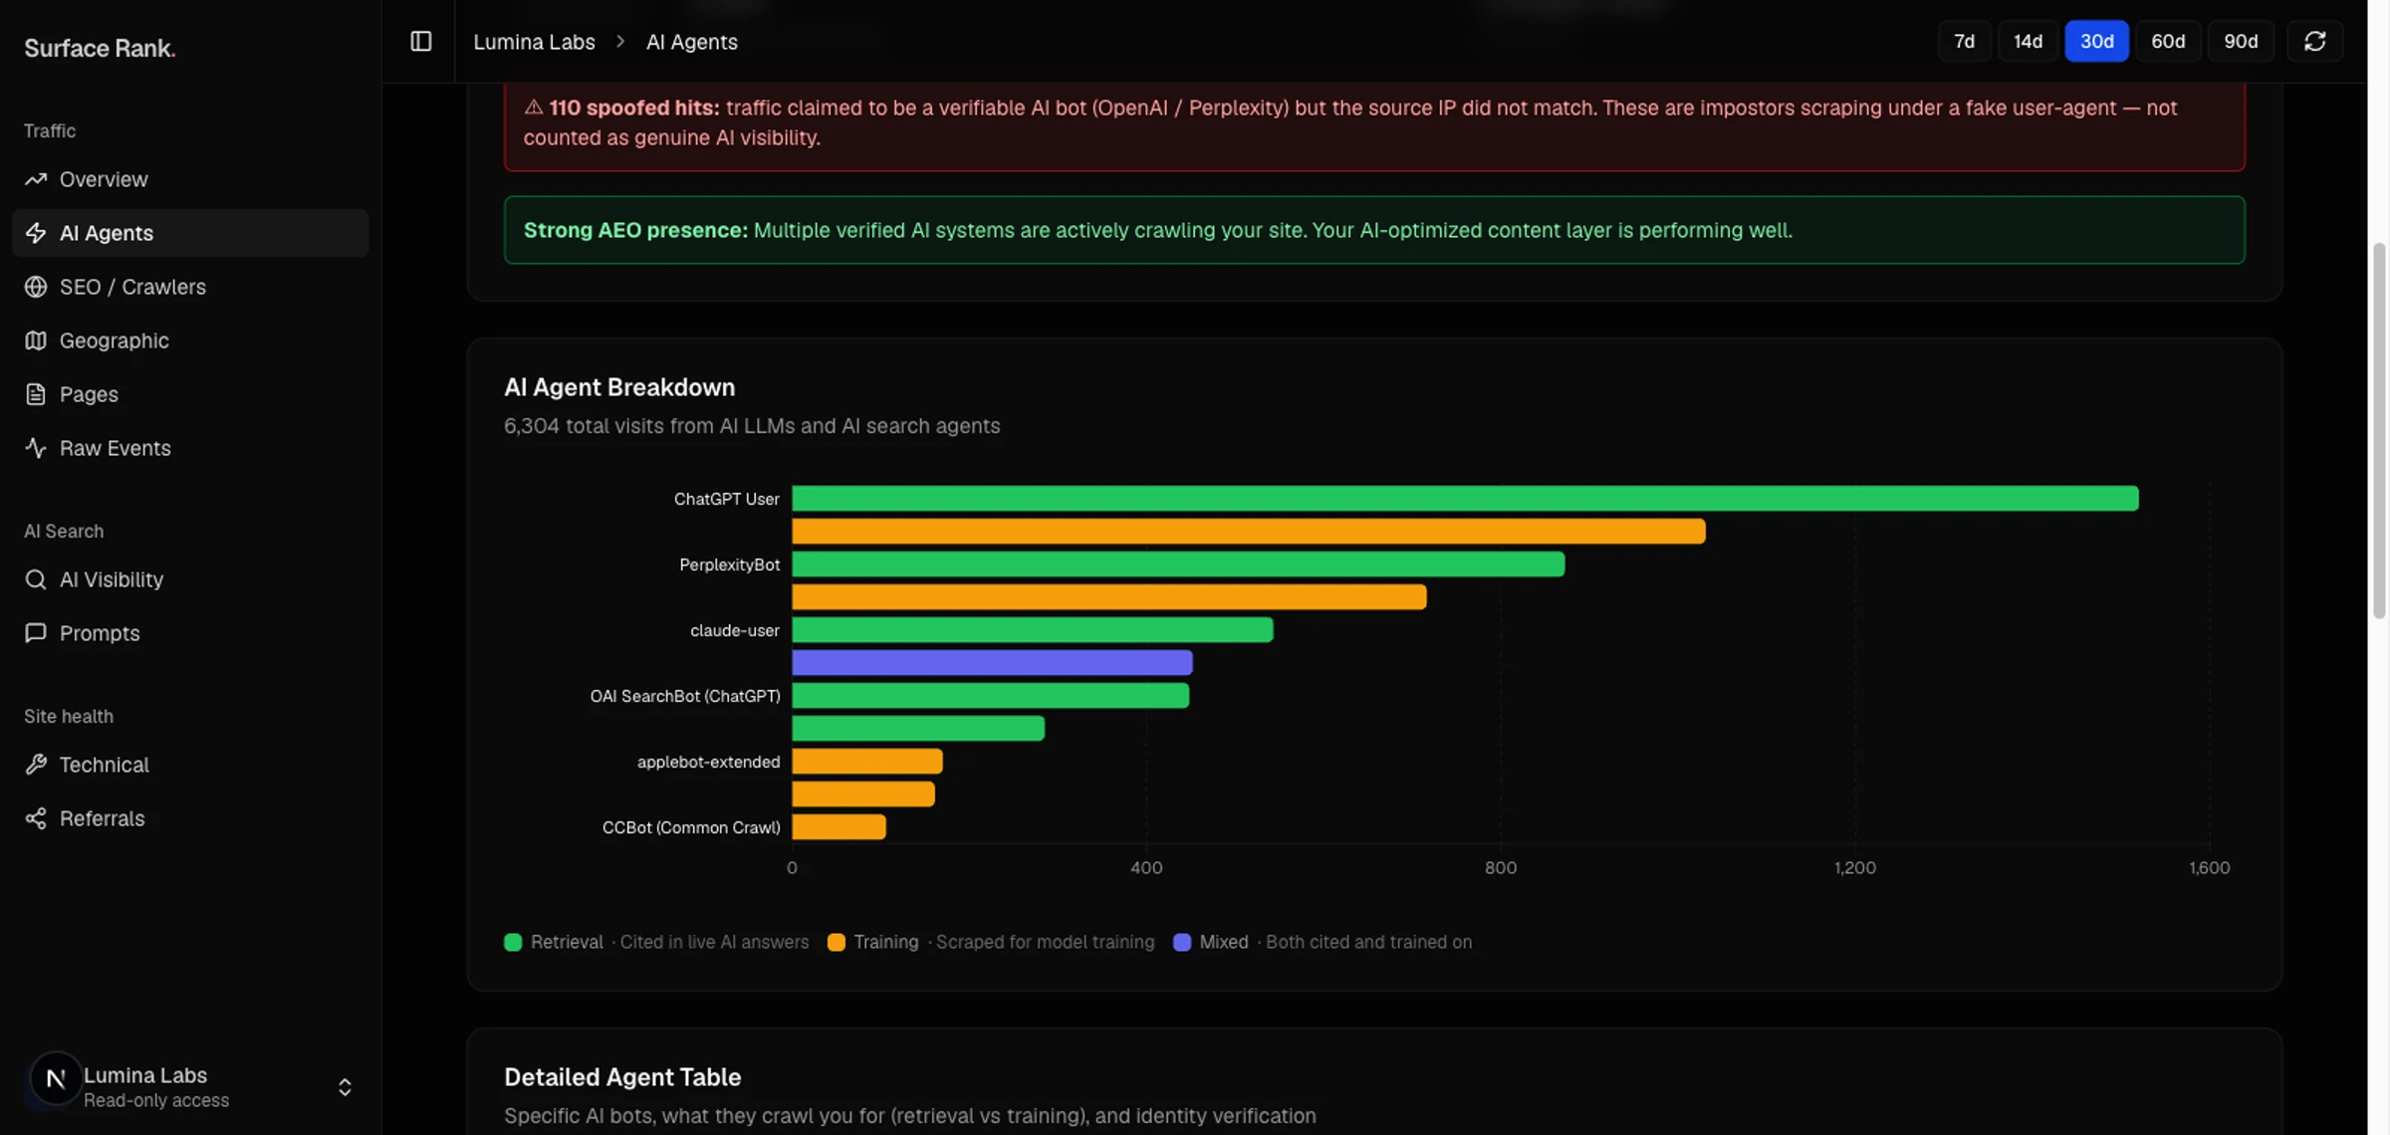Click the Lumina Labs breadcrumb link
The height and width of the screenshot is (1135, 2390).
(534, 42)
